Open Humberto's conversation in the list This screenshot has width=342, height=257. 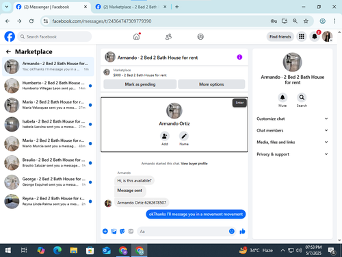(48, 86)
